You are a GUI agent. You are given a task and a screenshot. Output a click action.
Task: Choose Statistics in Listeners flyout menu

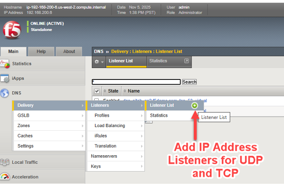159,115
